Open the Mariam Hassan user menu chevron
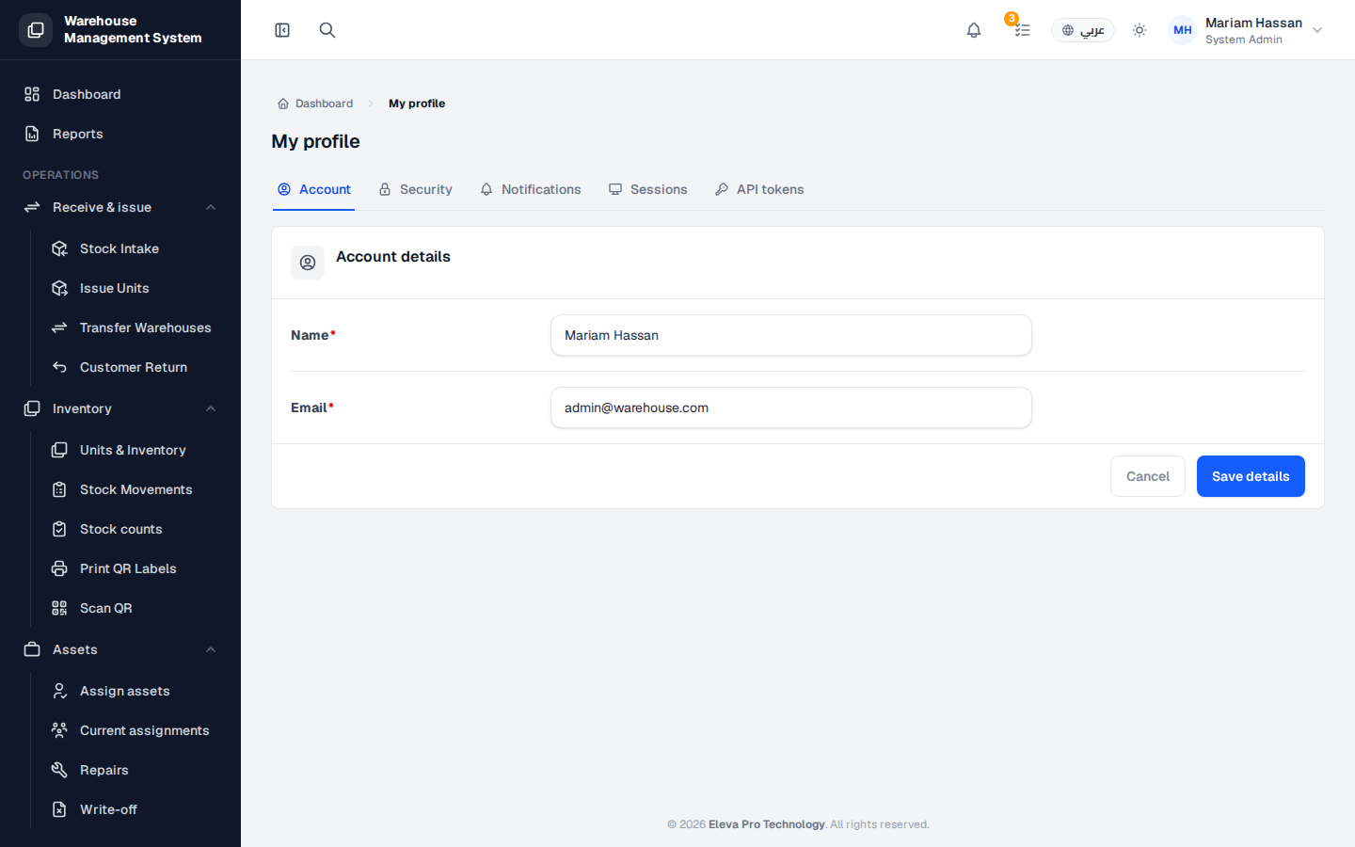The width and height of the screenshot is (1355, 847). coord(1317,30)
